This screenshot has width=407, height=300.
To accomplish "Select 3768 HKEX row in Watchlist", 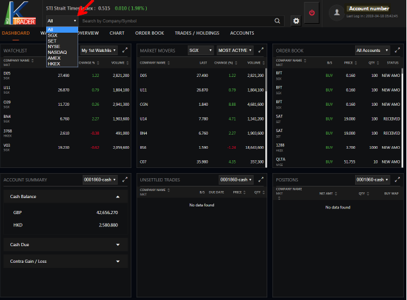I will point(65,133).
